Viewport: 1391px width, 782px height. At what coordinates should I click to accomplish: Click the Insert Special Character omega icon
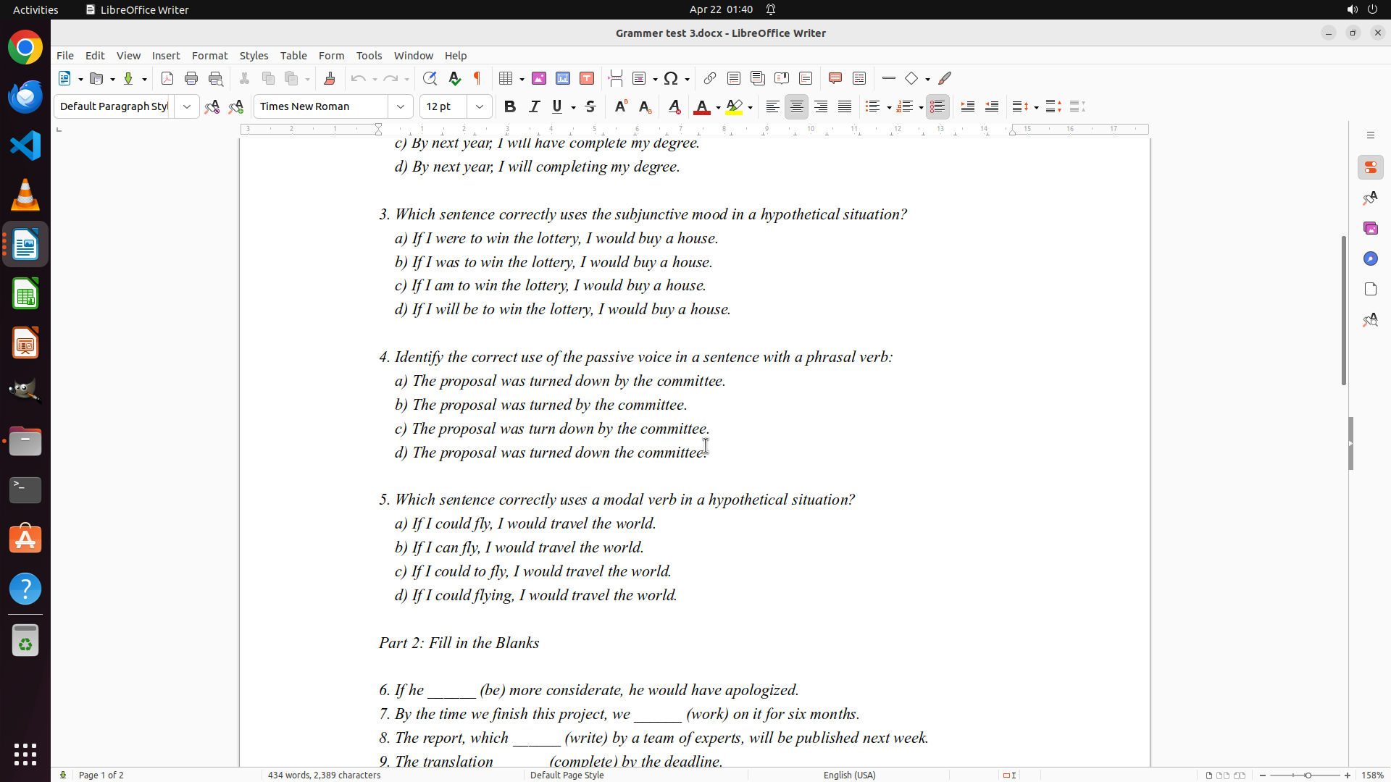tap(671, 78)
